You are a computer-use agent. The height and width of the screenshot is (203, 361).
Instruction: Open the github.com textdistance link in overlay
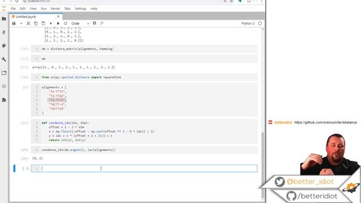[x=325, y=122]
